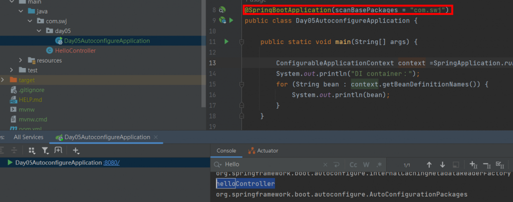
Task: Clear the console search text
Action: (x=325, y=164)
